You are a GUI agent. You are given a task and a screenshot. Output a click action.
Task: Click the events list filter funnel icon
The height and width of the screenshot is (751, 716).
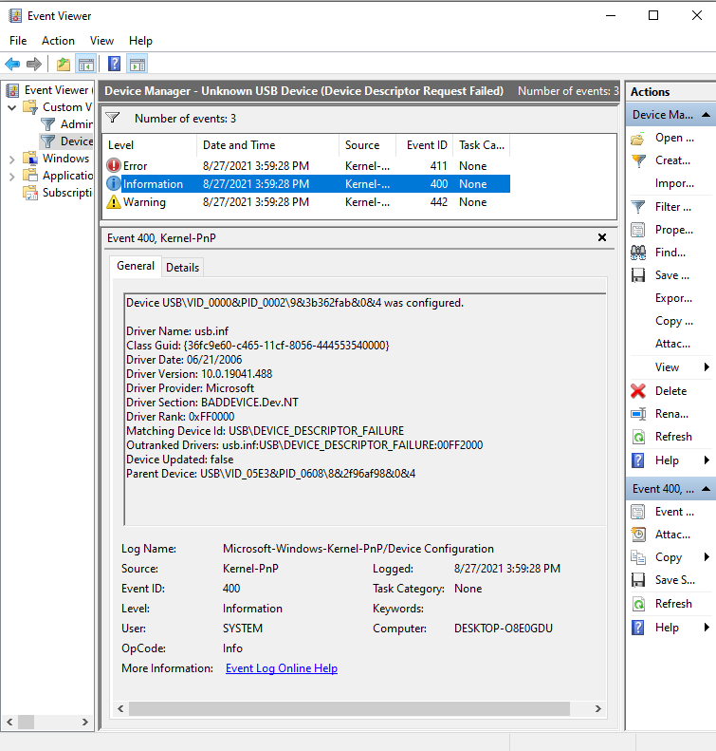[x=113, y=118]
